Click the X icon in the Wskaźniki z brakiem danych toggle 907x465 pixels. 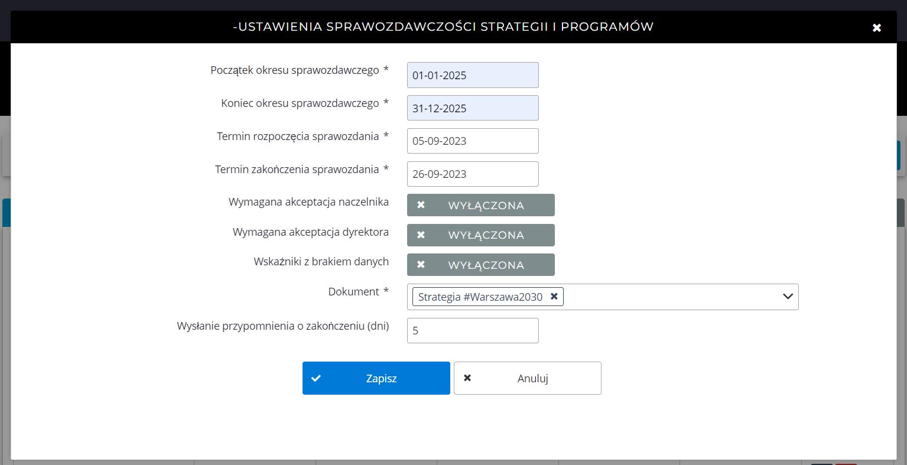coord(421,265)
